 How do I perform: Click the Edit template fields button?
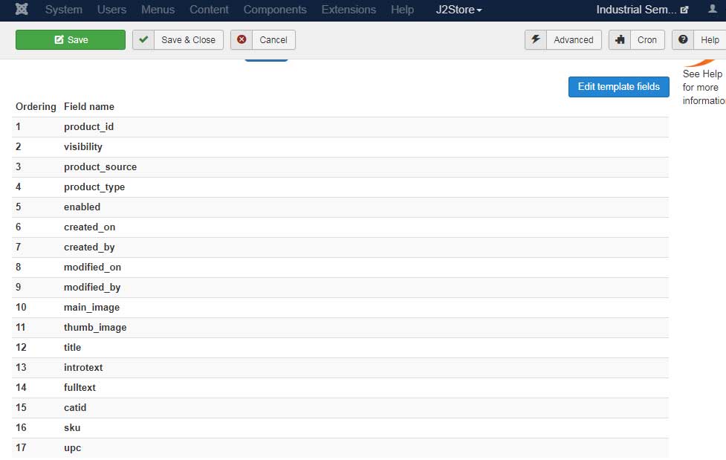pos(618,87)
